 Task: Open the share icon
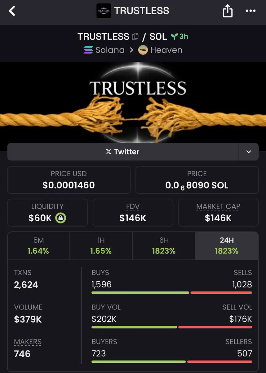pyautogui.click(x=228, y=11)
